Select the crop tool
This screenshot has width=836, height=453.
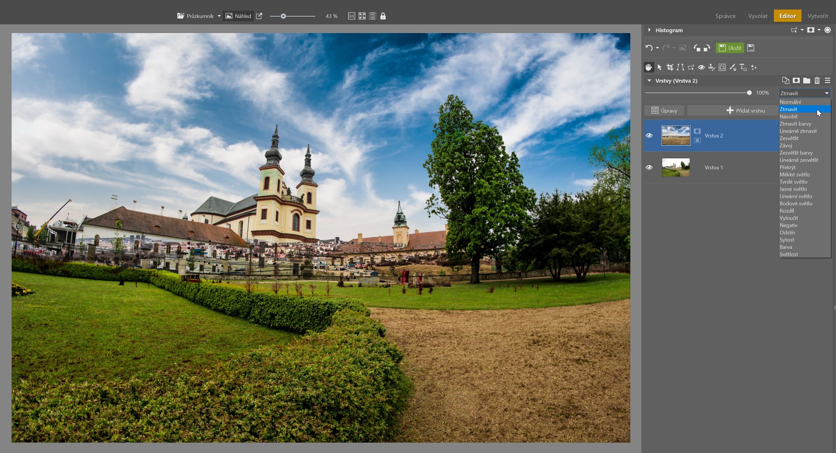pyautogui.click(x=670, y=67)
